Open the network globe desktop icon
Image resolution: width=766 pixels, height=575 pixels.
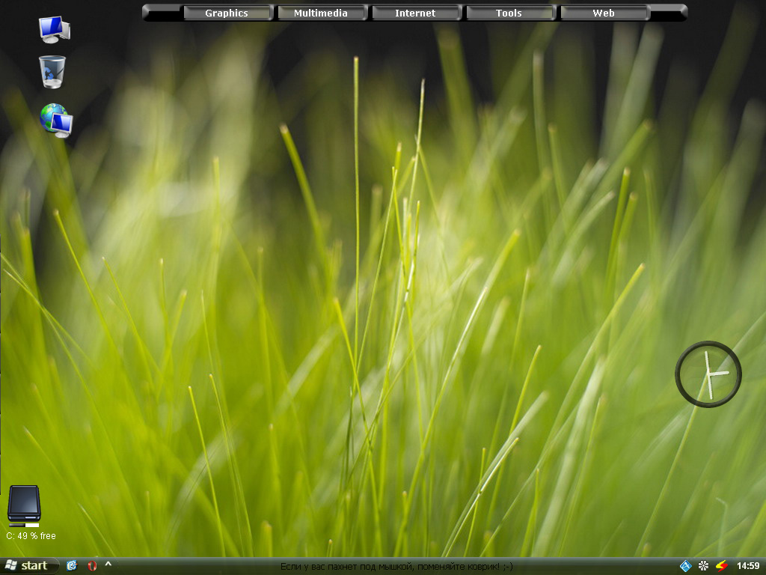coord(56,120)
